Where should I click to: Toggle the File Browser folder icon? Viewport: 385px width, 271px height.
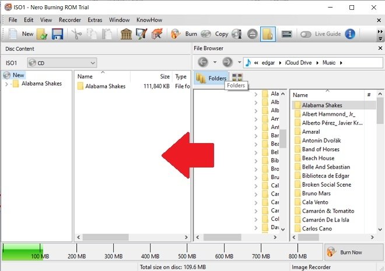(268, 34)
